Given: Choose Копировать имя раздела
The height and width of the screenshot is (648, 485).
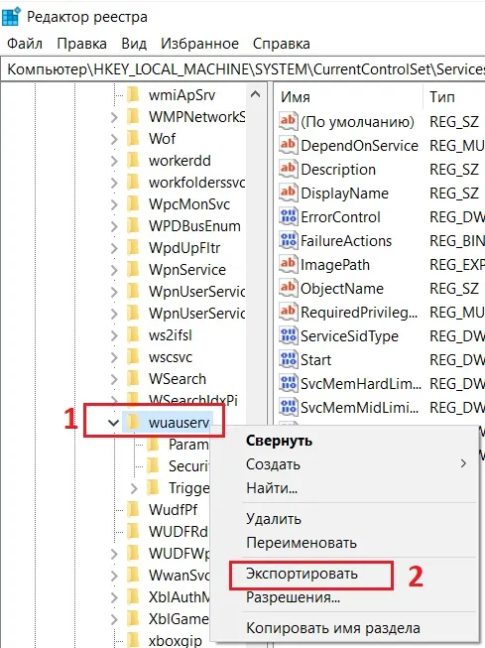Looking at the screenshot, I should click(x=333, y=628).
